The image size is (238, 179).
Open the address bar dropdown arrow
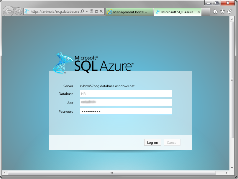point(87,12)
